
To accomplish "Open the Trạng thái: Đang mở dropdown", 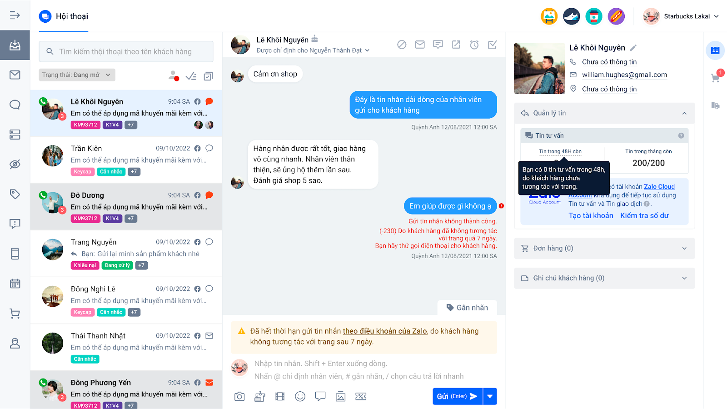I will click(77, 75).
